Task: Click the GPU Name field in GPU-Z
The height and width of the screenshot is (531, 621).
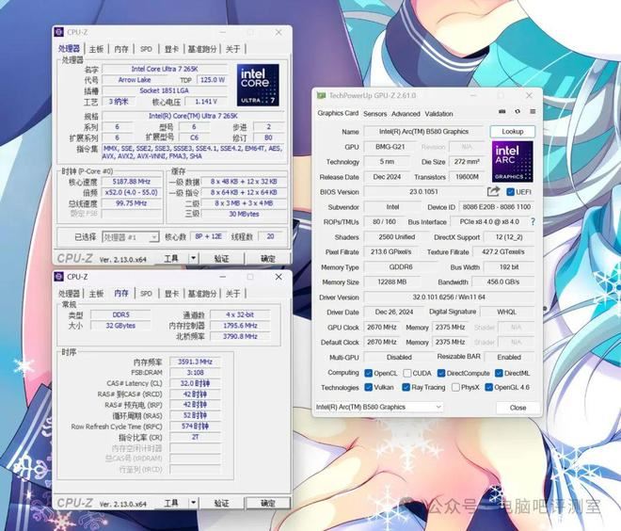Action: (423, 132)
